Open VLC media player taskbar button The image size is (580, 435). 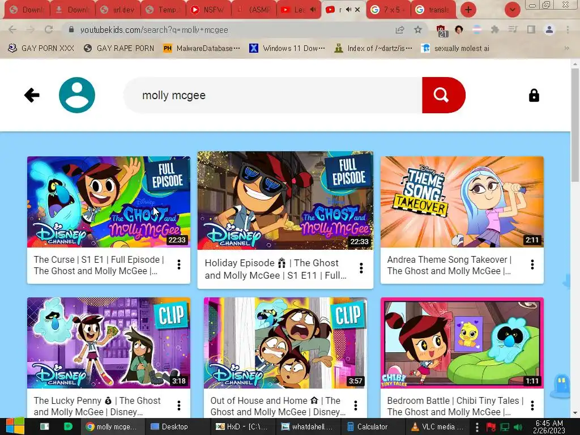(437, 427)
